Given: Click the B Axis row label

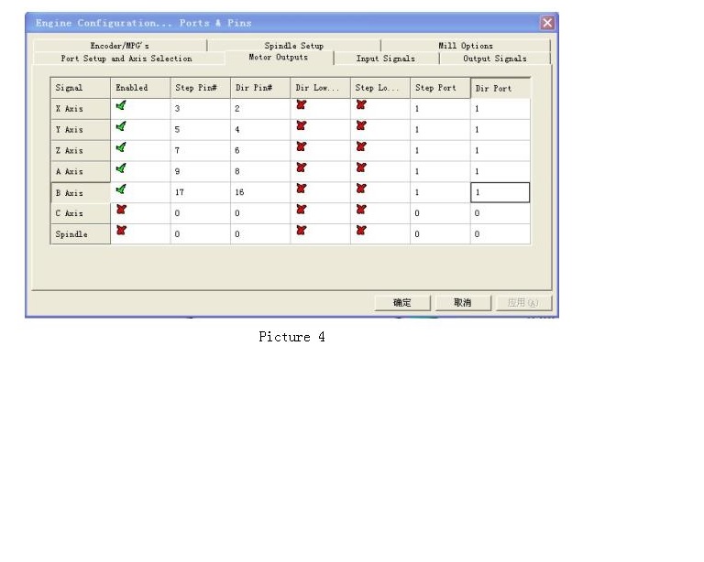Looking at the screenshot, I should pyautogui.click(x=81, y=193).
